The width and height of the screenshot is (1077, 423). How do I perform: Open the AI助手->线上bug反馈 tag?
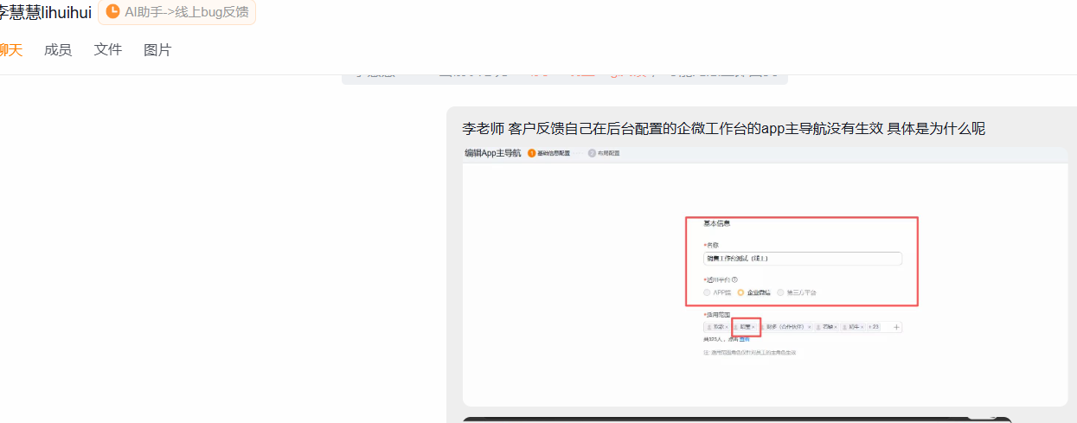[x=176, y=12]
